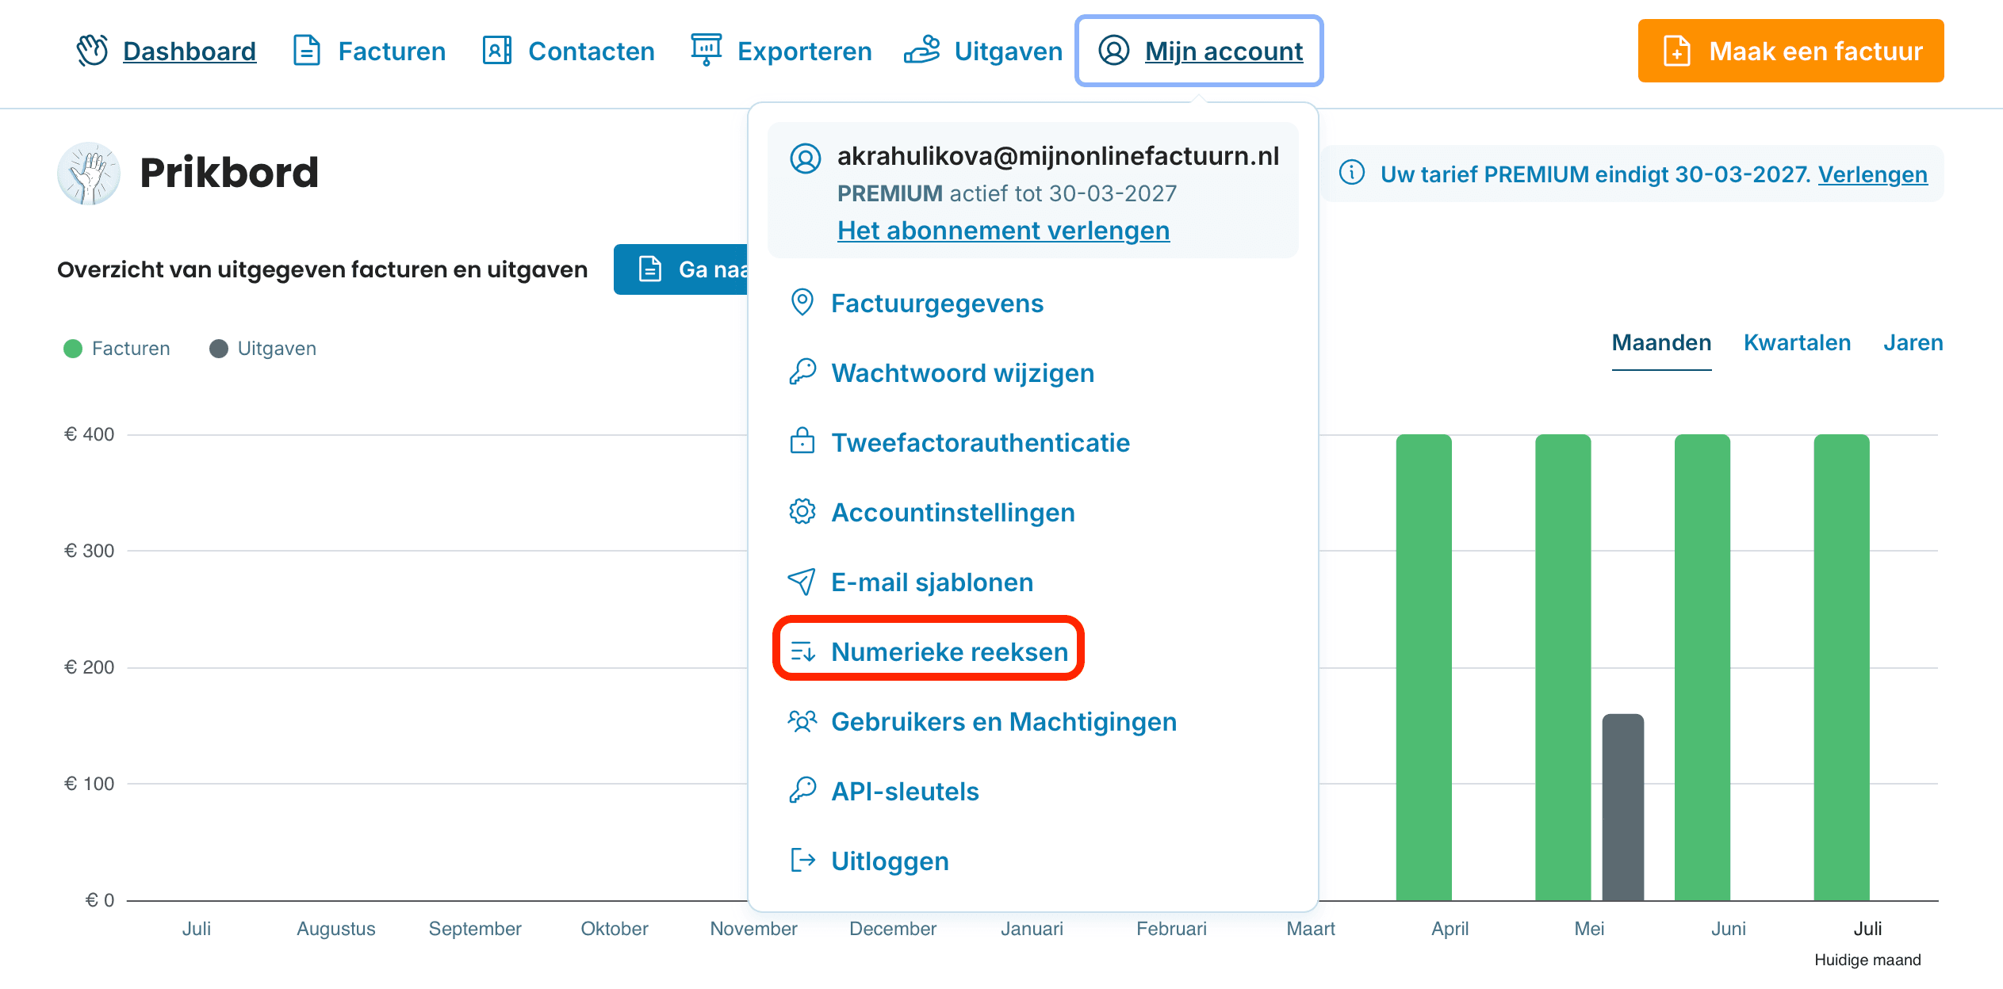Click the Wachtwoord wijzigen key icon

pyautogui.click(x=802, y=372)
